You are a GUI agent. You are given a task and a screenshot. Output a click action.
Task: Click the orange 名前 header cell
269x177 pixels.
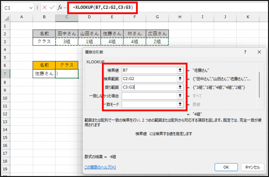[x=44, y=65]
